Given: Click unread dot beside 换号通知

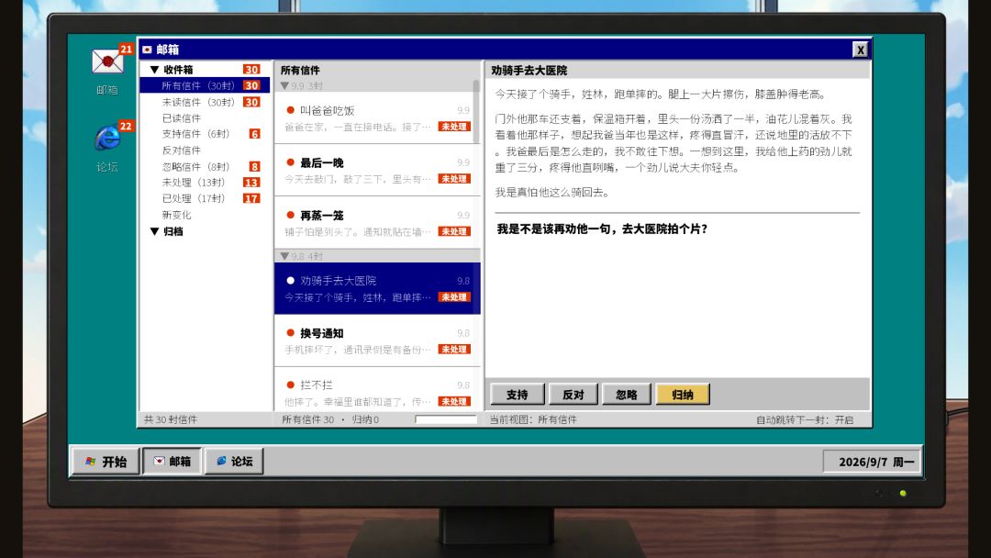Looking at the screenshot, I should click(x=291, y=332).
